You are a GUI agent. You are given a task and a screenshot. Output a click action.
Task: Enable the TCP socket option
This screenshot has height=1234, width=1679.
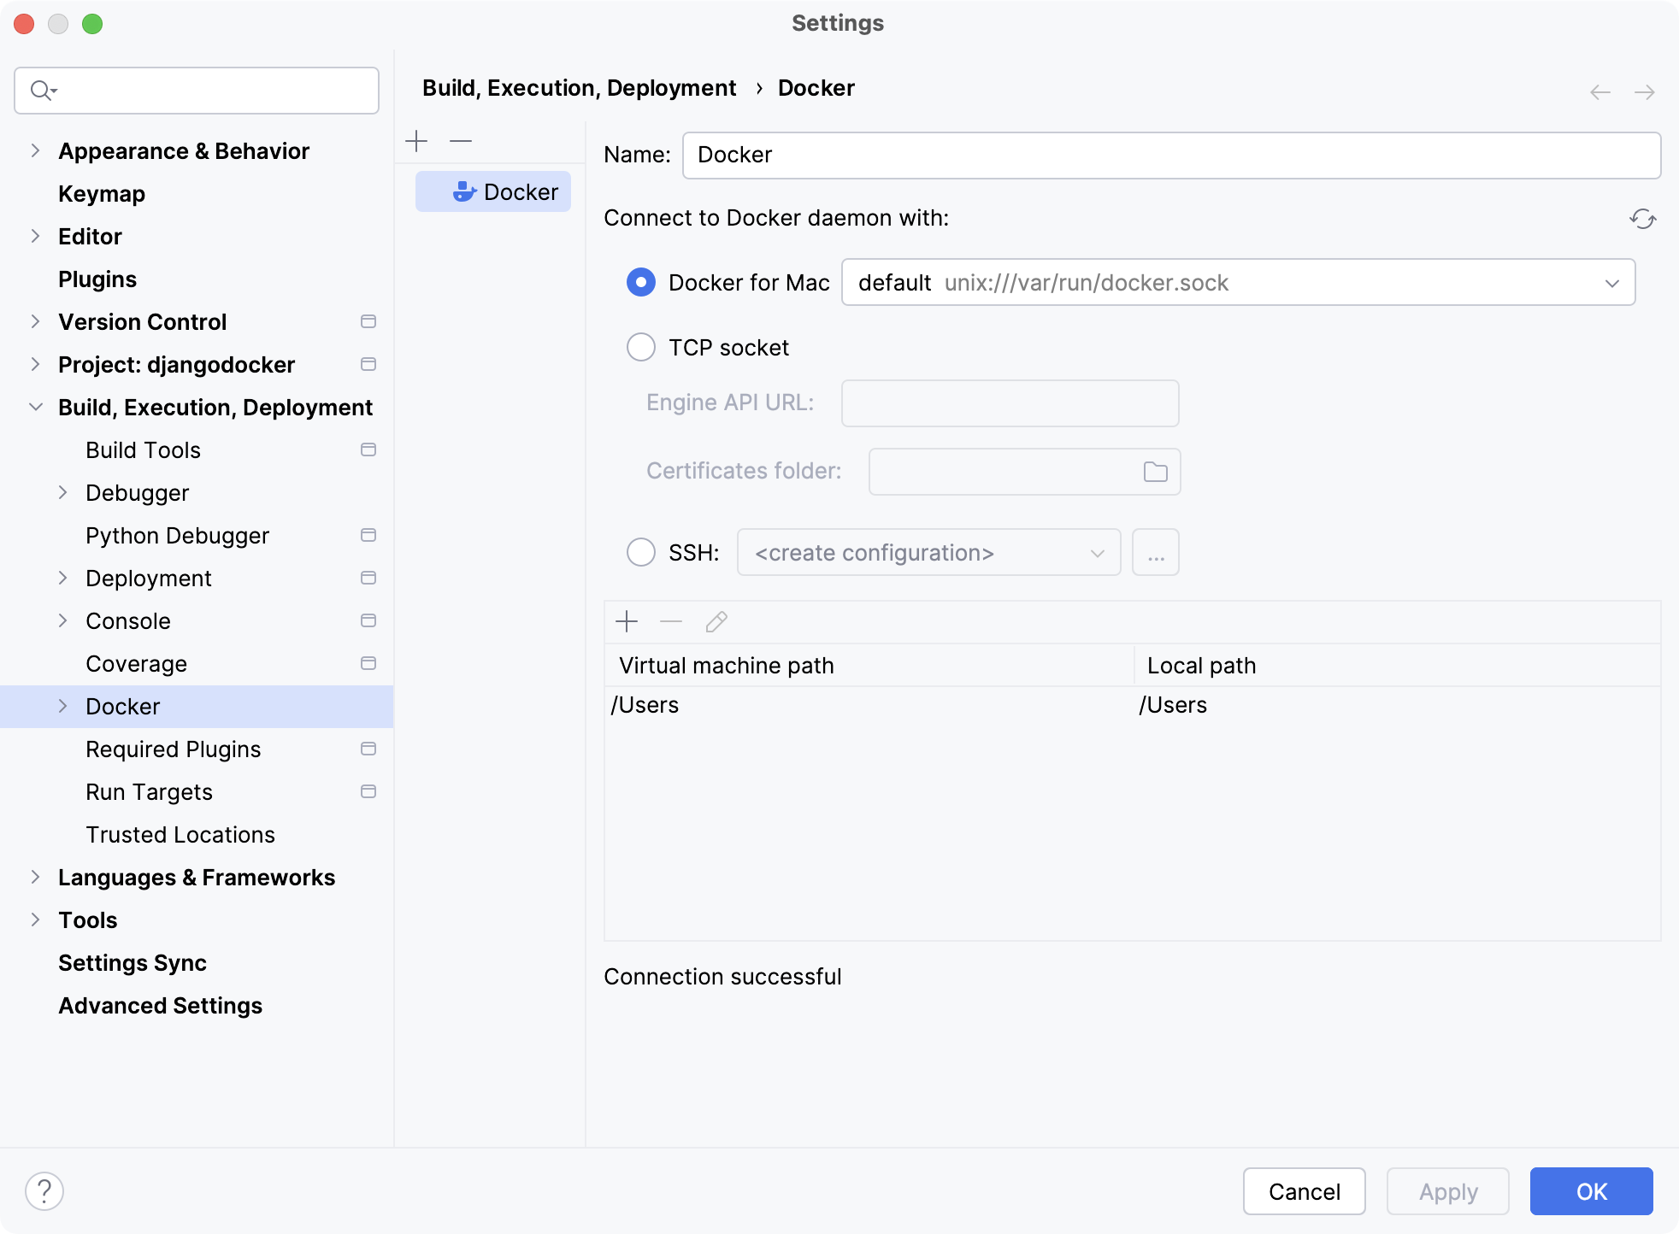[x=640, y=347]
